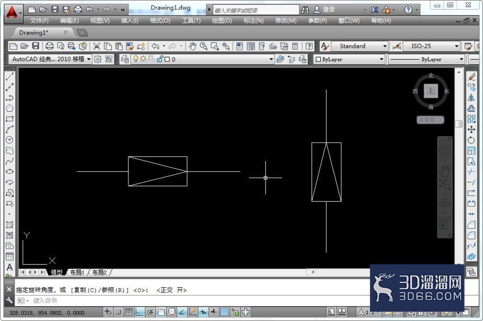This screenshot has width=483, height=321.
Task: Click the Save disk icon in standard toolbar
Action: coord(36,46)
